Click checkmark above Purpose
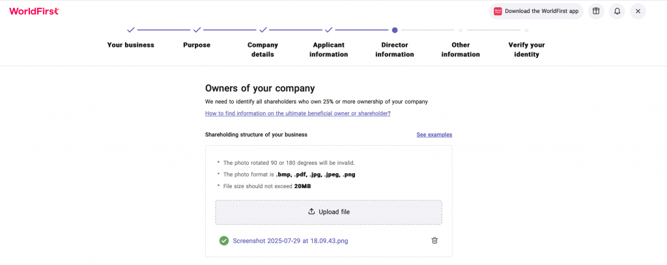Image resolution: width=667 pixels, height=265 pixels. 197,30
